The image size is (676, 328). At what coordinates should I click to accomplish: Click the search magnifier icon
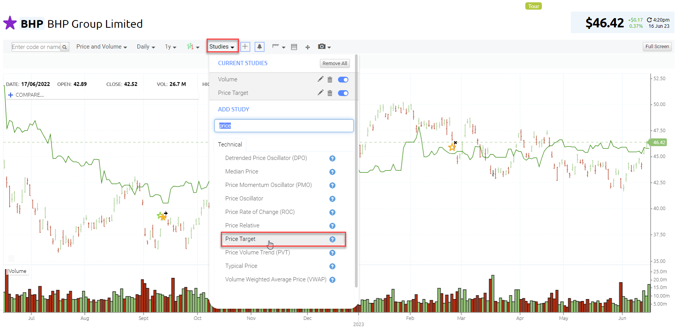[65, 47]
